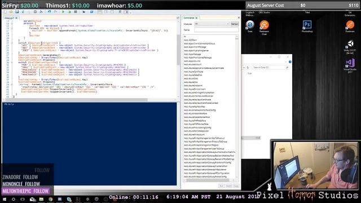Open the Explorer address history dropdown
This screenshot has width=361, height=203.
[244, 68]
